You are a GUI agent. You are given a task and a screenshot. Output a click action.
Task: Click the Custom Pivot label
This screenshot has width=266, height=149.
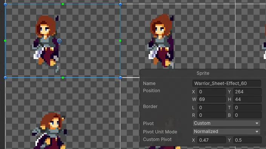(157, 140)
